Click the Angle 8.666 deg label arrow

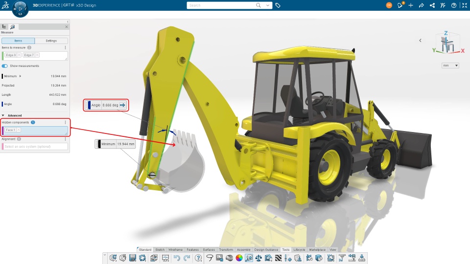[x=122, y=105]
